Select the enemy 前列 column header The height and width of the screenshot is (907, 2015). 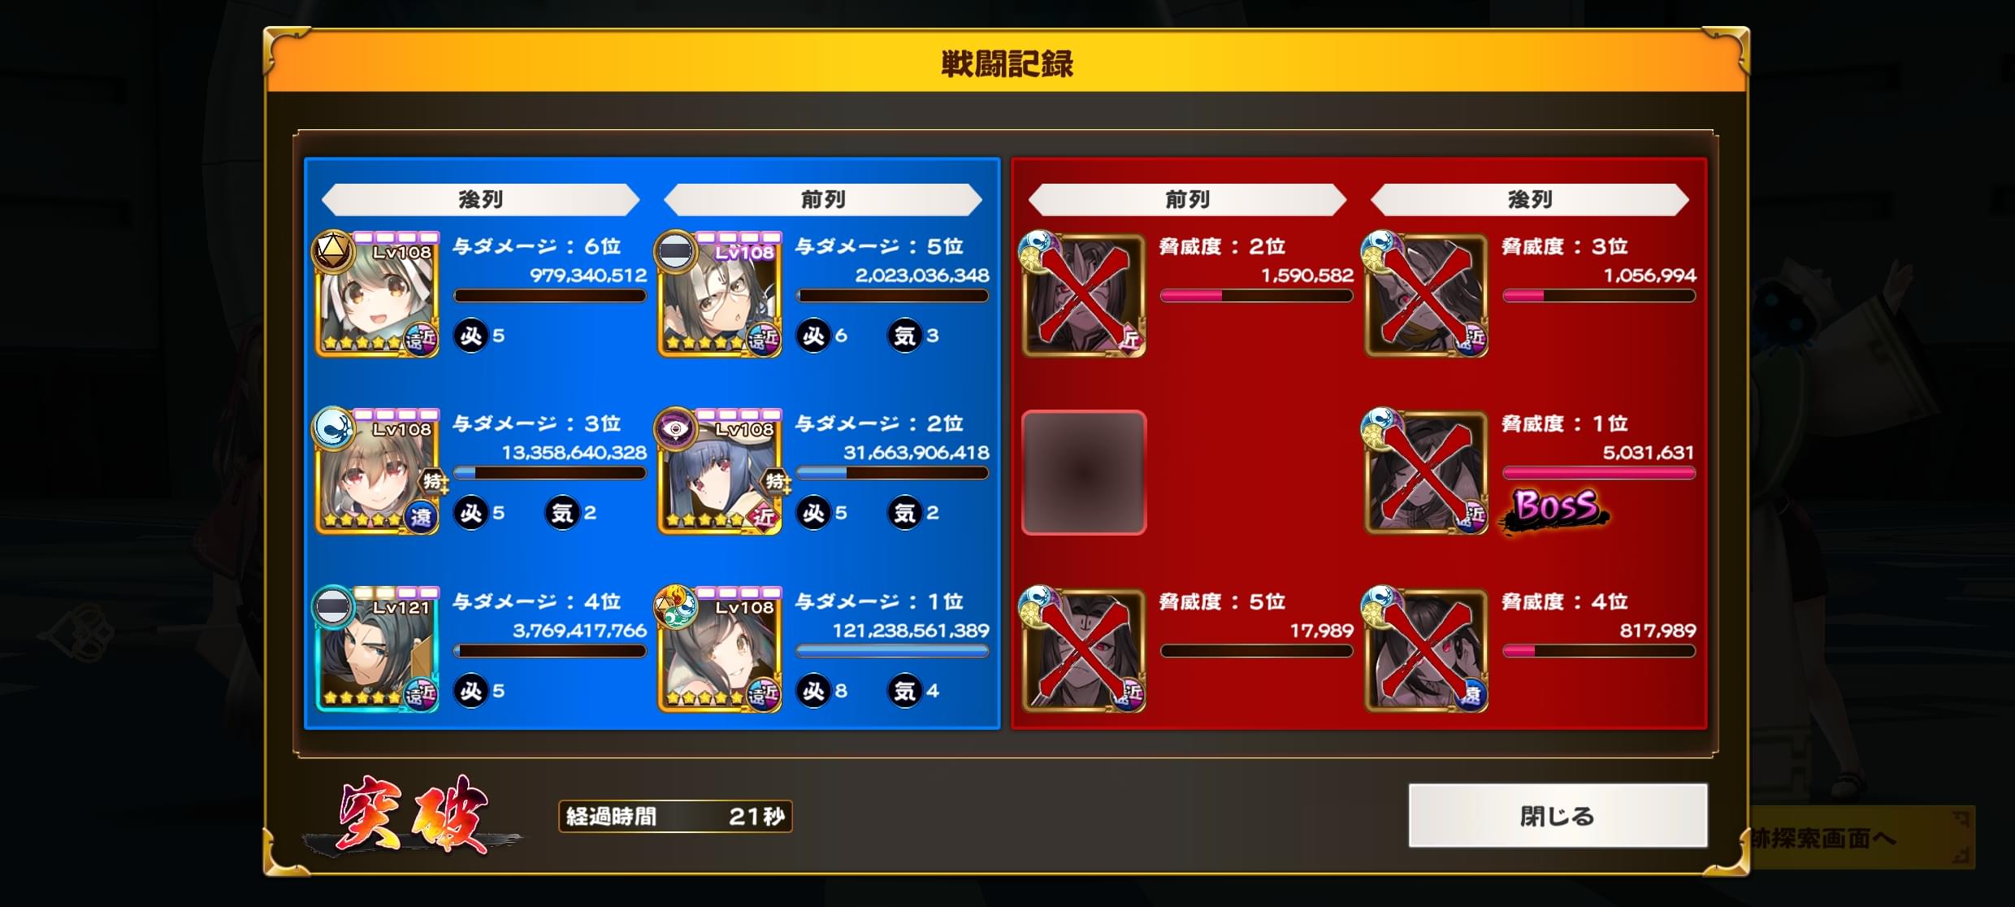(x=1187, y=199)
